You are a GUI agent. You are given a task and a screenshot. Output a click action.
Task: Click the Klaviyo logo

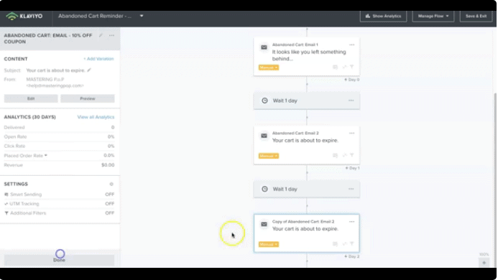coord(24,16)
